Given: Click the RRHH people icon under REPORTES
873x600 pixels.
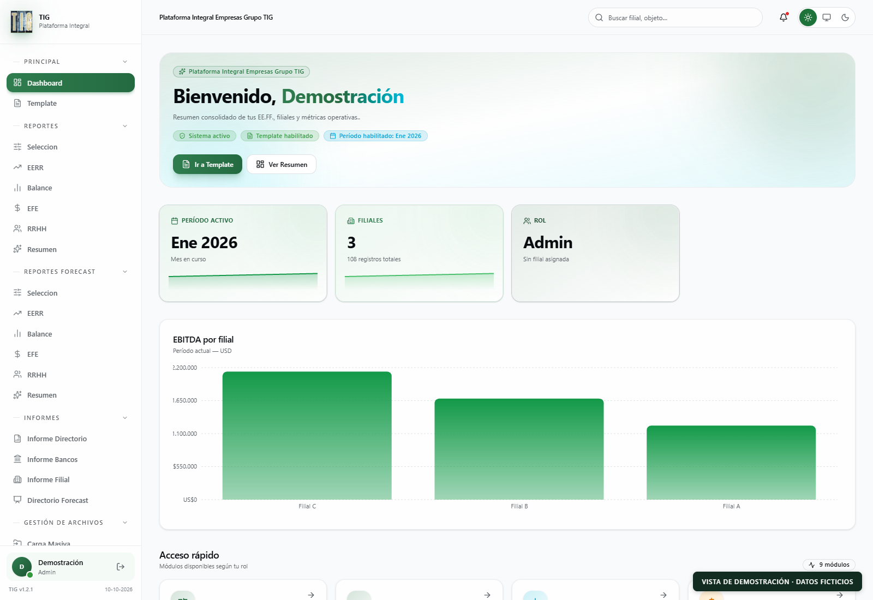Looking at the screenshot, I should tap(17, 229).
